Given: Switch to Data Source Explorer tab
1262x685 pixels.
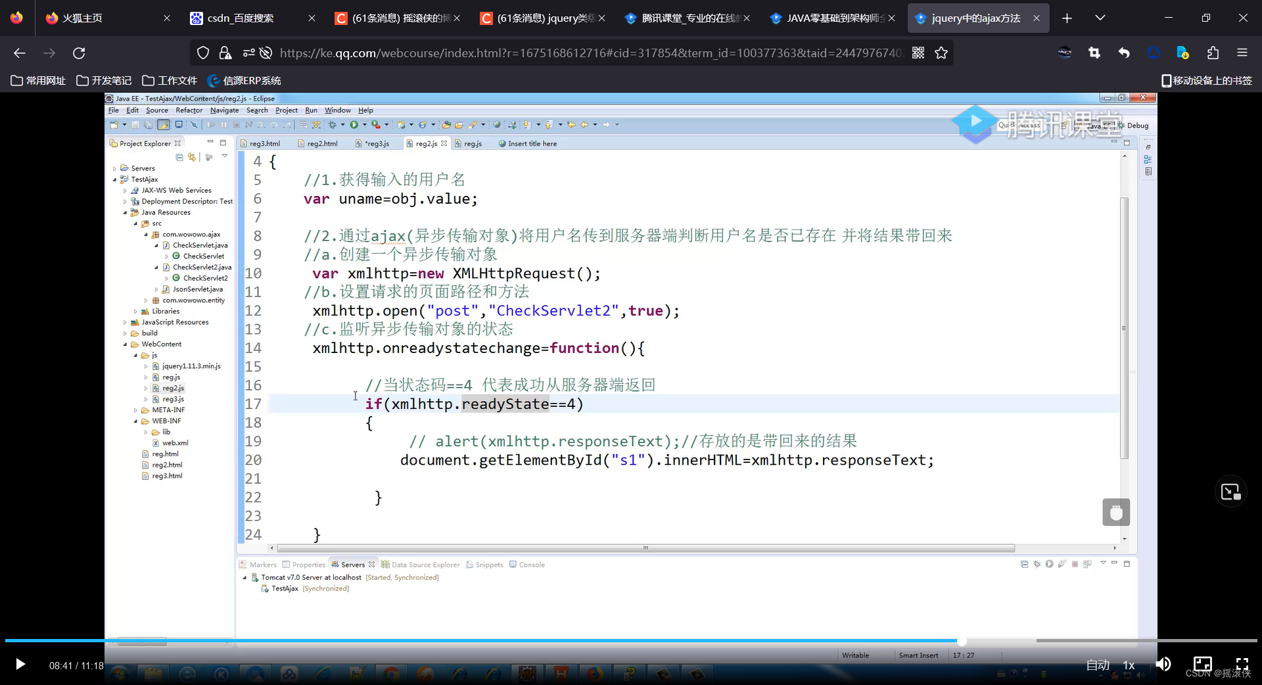Looking at the screenshot, I should (421, 565).
